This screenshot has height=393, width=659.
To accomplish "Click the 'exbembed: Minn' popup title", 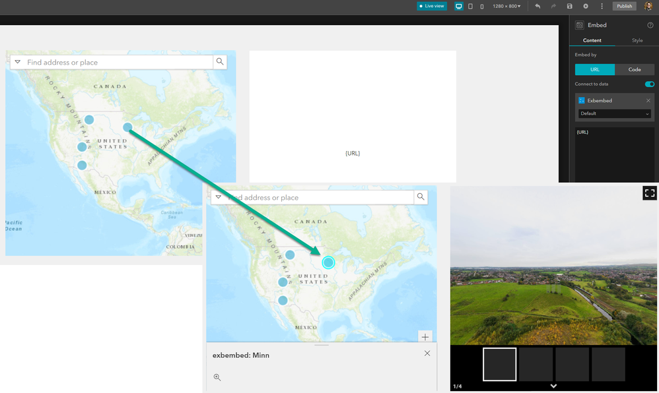I will coord(241,355).
